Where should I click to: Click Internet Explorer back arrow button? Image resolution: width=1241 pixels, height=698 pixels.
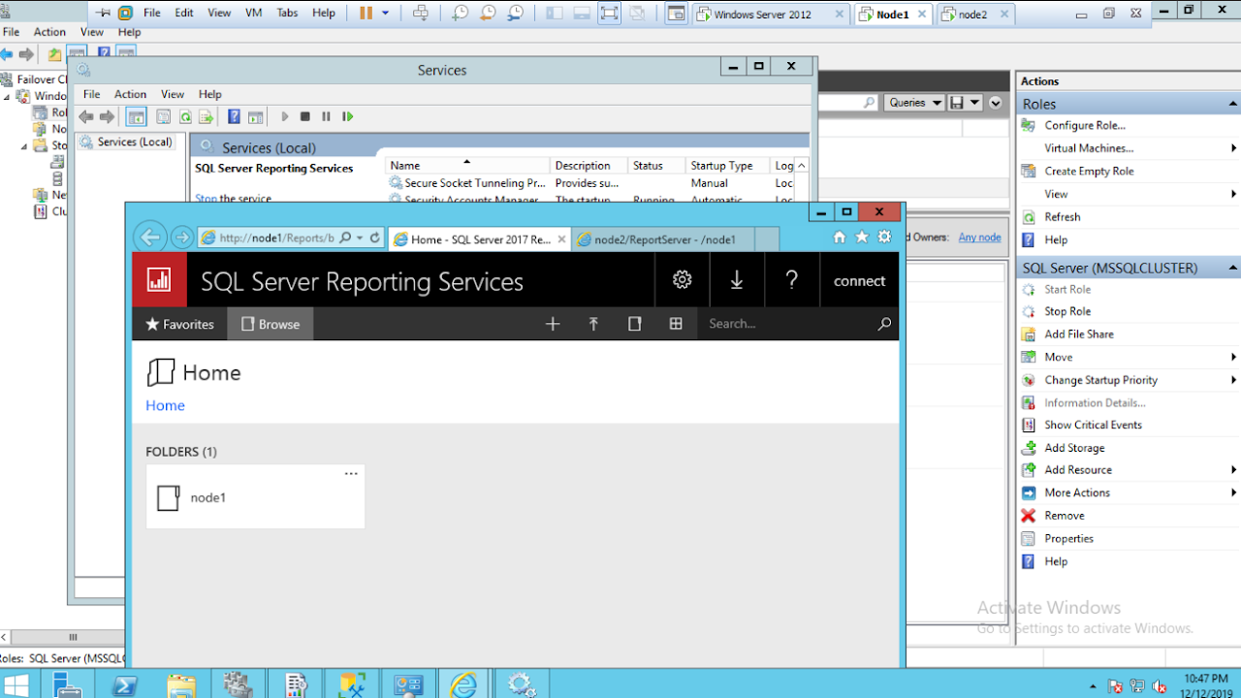pyautogui.click(x=149, y=238)
